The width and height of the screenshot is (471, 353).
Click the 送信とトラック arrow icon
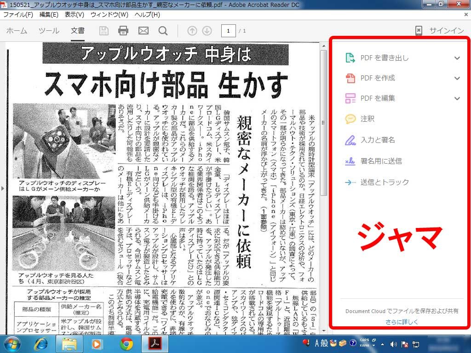(350, 182)
